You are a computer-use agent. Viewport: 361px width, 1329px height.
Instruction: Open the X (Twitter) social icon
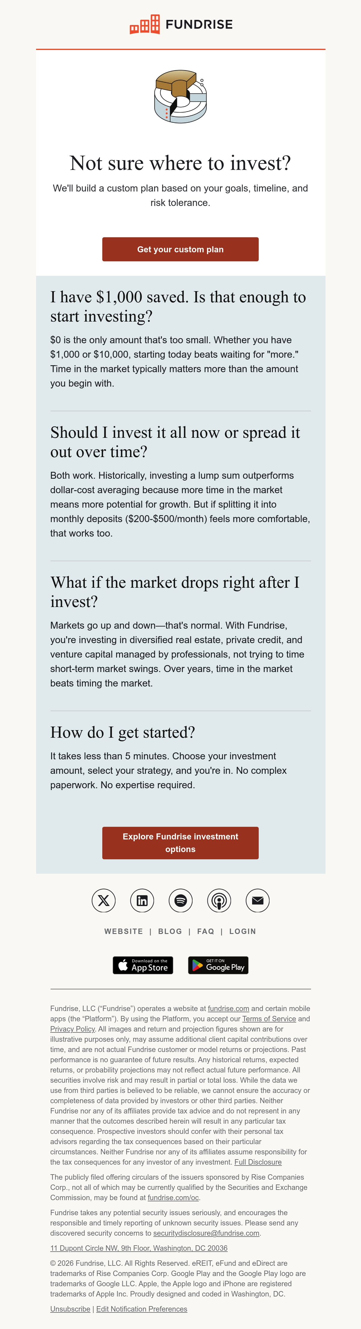coord(104,900)
